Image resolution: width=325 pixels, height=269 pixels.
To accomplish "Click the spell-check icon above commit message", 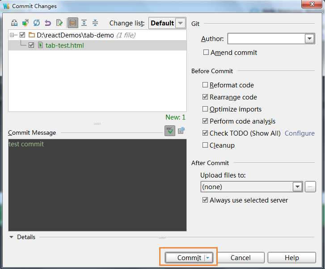I will (170, 131).
